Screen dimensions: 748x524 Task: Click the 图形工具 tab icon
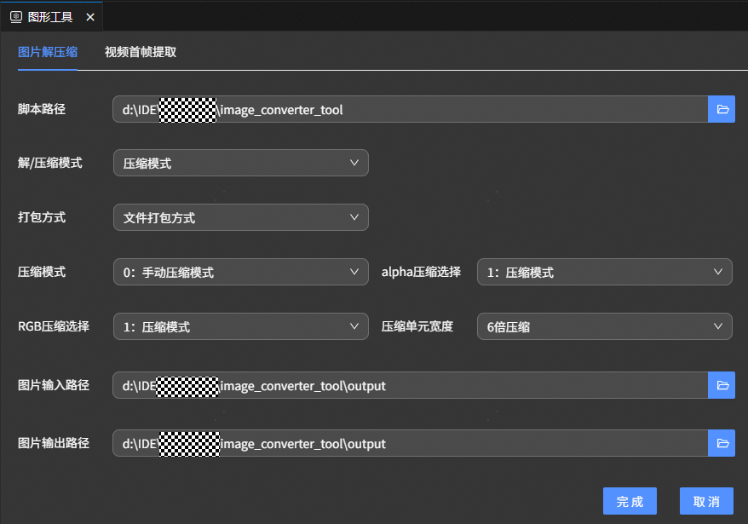(15, 16)
